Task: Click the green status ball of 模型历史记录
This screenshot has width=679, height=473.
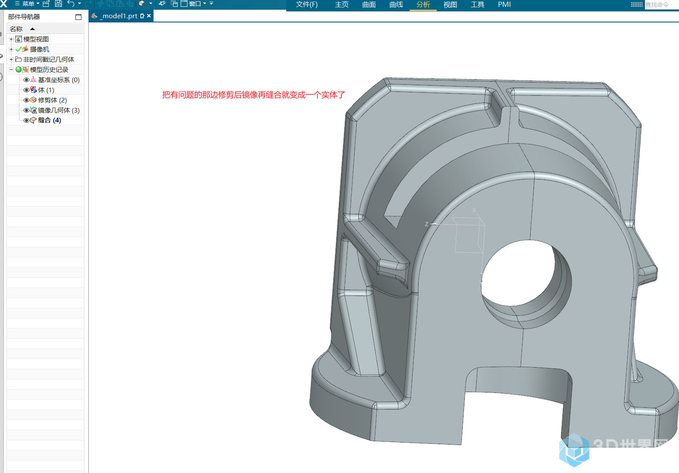Action: [18, 69]
